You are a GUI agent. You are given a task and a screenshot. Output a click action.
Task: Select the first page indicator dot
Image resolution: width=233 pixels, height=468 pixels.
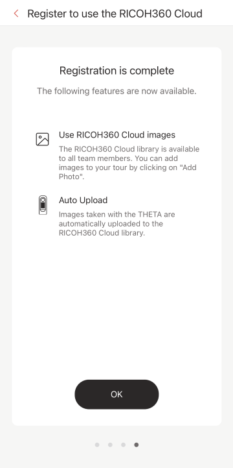(x=97, y=445)
